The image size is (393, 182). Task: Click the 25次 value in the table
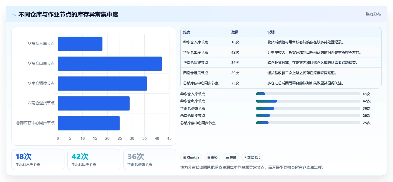tap(235, 83)
